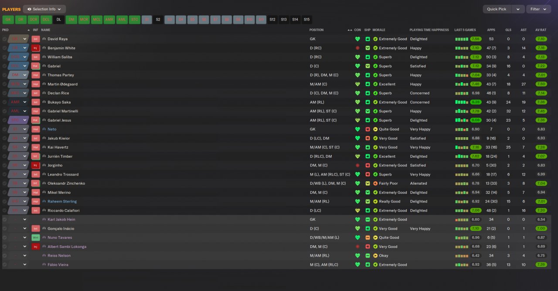Toggle the picked checkmark for Mikel Merino
Image resolution: width=558 pixels, height=291 pixels.
(4, 192)
